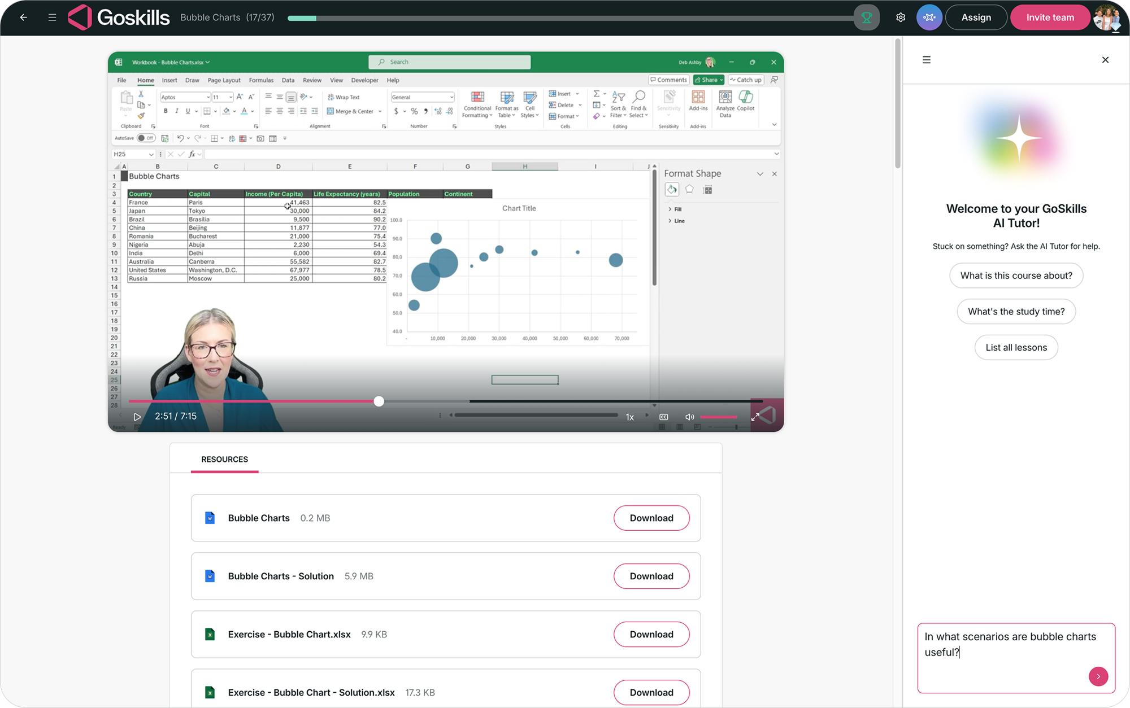This screenshot has width=1130, height=708.
Task: Send the typed question to AI Tutor
Action: tap(1098, 676)
